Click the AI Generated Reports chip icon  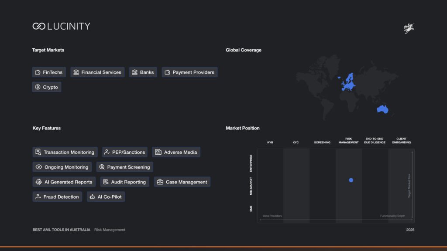click(x=39, y=182)
